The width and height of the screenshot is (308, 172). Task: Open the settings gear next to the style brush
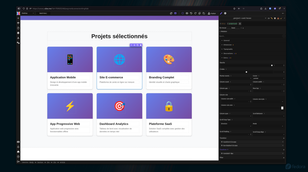225,13
